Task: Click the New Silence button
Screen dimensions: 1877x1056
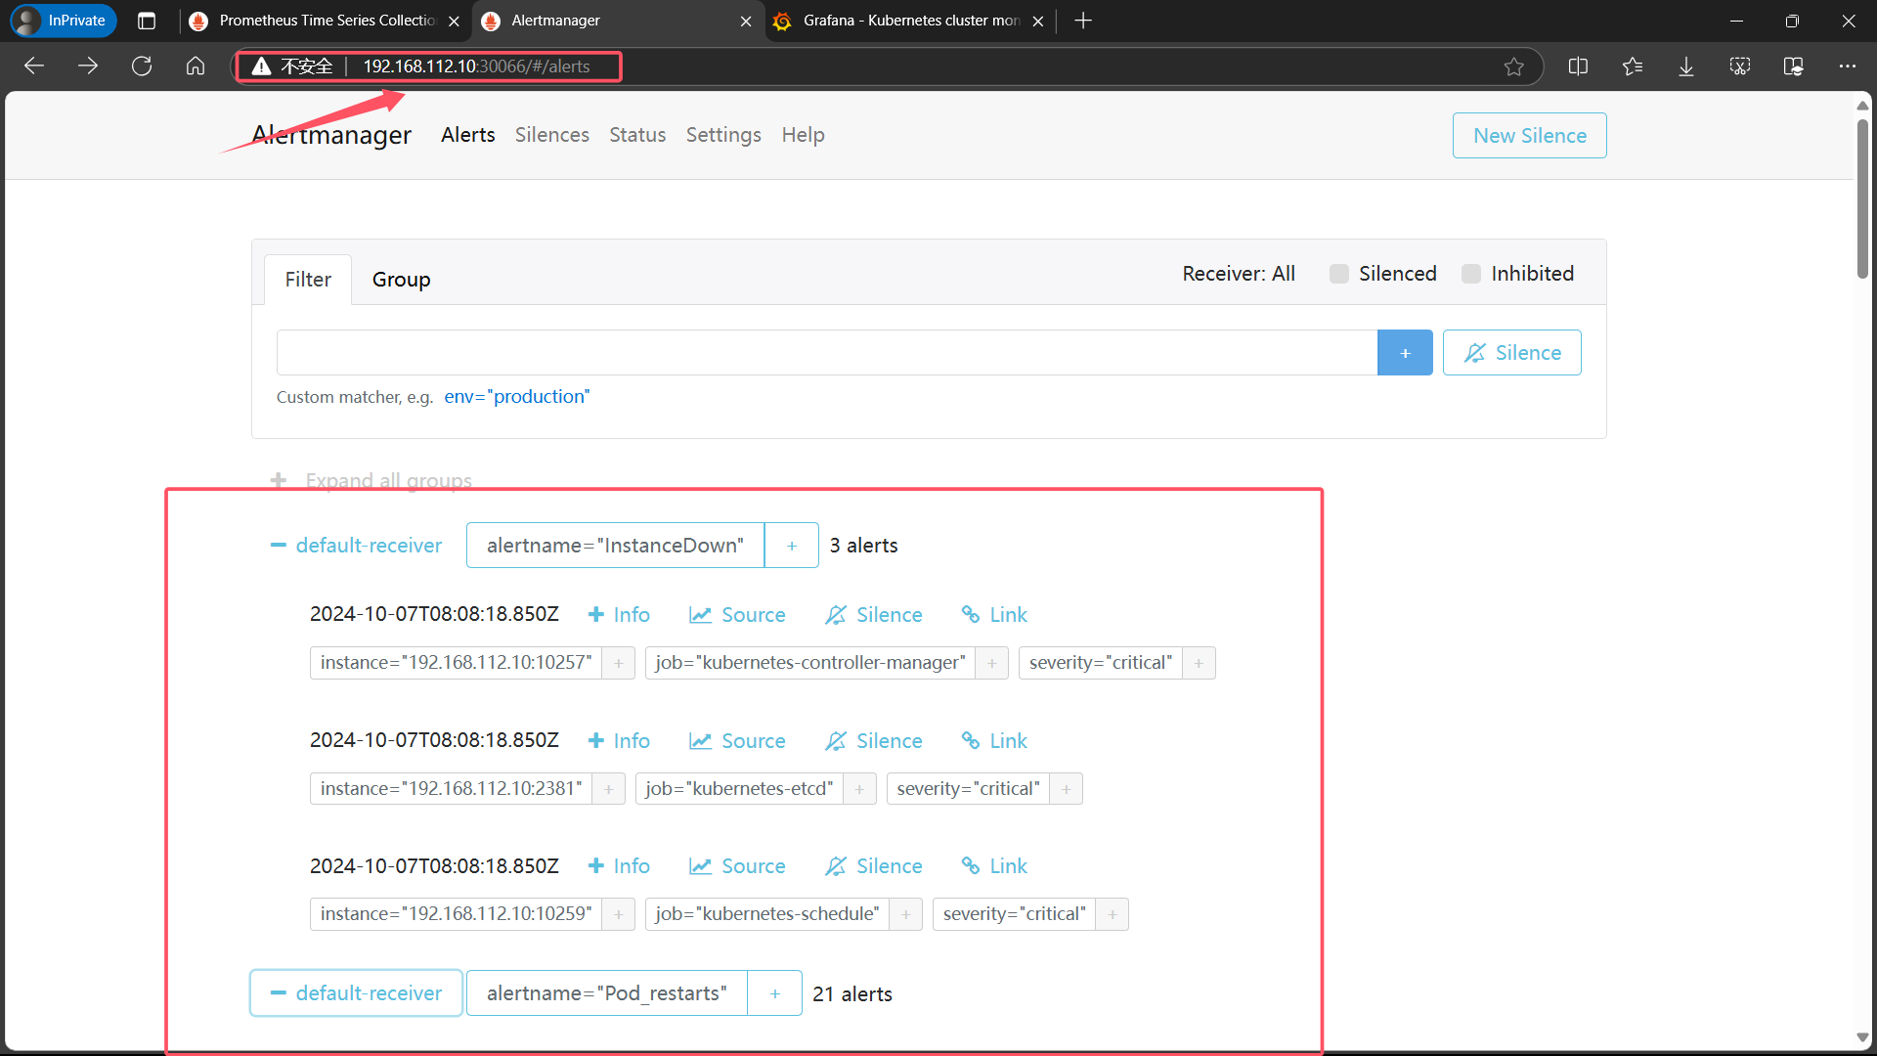Action: (1529, 136)
